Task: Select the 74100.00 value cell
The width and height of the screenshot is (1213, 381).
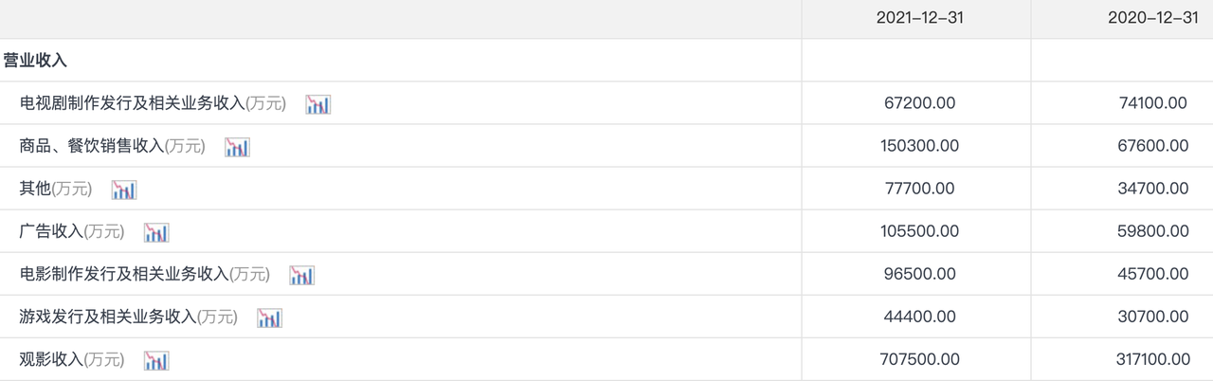Action: (x=1152, y=103)
